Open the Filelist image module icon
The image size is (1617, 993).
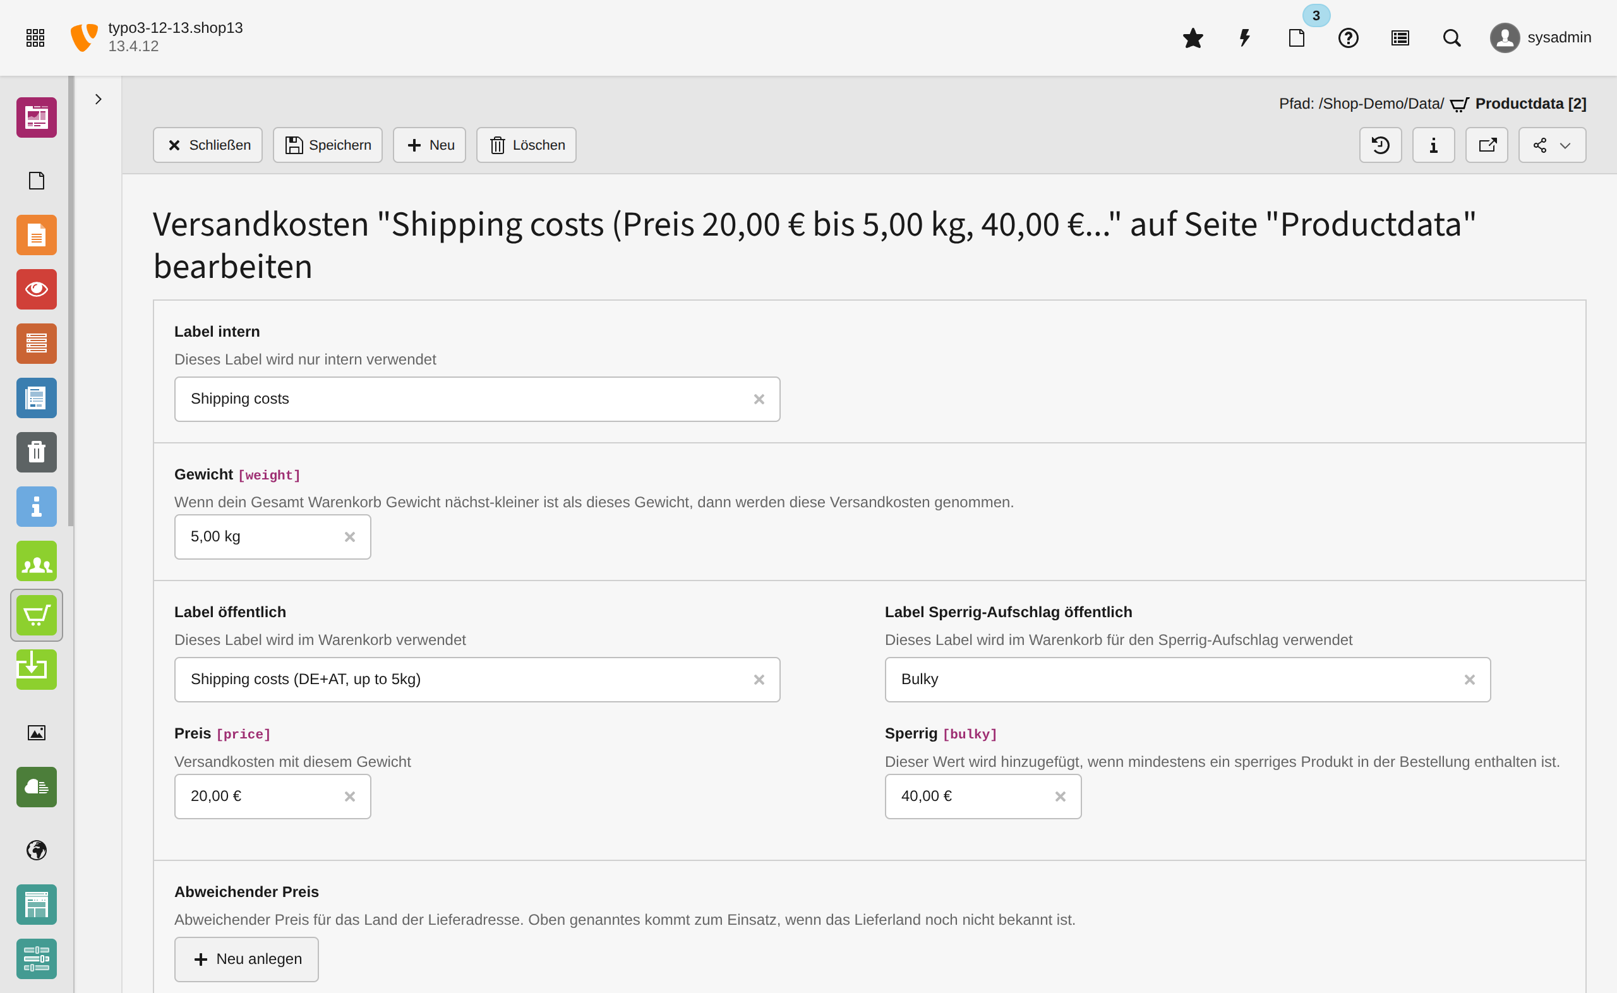(36, 733)
